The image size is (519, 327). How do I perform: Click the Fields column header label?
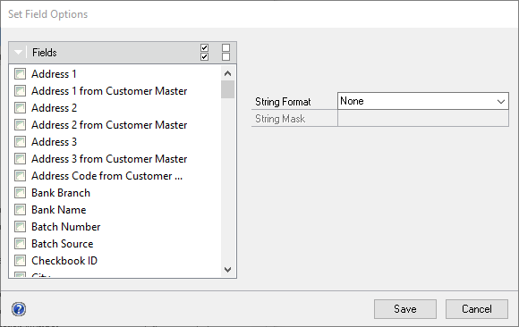pos(45,52)
